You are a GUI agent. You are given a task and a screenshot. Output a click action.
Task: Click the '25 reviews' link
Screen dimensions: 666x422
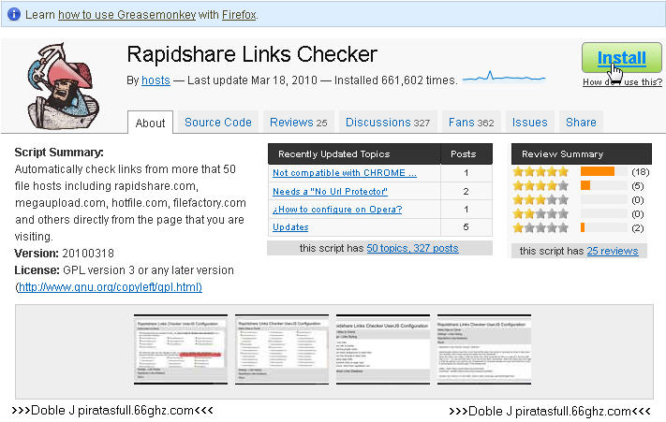point(613,251)
